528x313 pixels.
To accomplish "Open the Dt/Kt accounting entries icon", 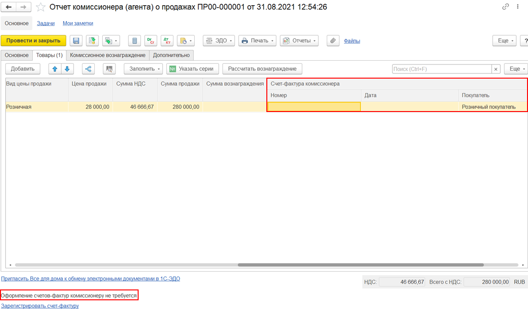I will (167, 40).
